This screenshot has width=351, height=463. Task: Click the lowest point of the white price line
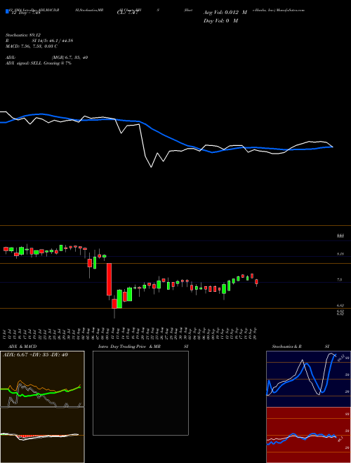151,167
